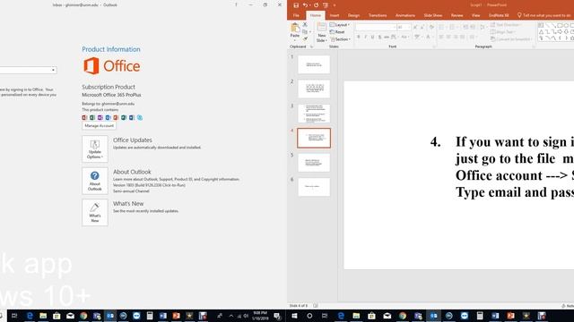574x322 pixels.
Task: Click the New Slide icon
Action: [x=322, y=27]
